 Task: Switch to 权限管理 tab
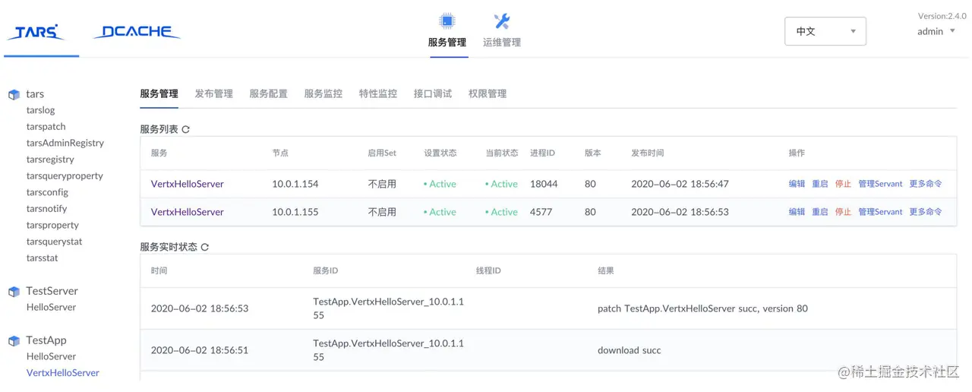pyautogui.click(x=487, y=93)
